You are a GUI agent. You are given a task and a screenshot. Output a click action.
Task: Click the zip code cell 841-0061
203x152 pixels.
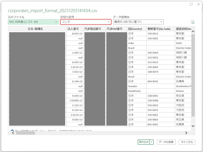[x=160, y=125]
